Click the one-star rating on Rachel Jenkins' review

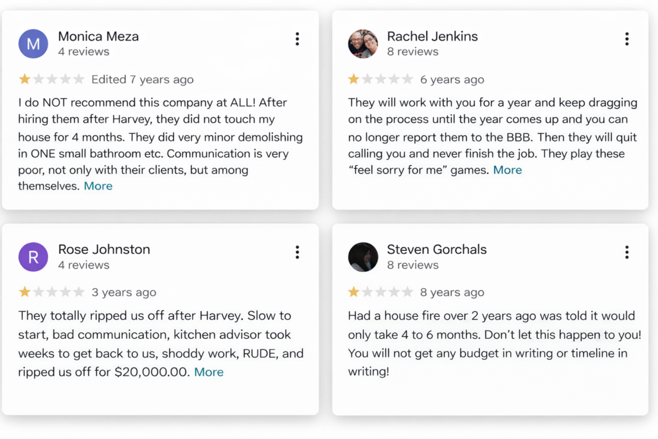point(354,79)
